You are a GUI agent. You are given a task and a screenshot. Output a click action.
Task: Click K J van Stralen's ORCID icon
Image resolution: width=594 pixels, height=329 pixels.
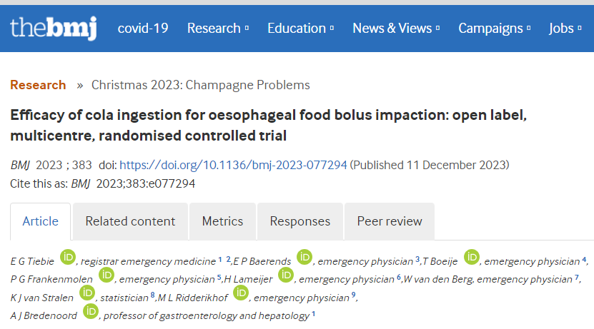click(x=87, y=293)
